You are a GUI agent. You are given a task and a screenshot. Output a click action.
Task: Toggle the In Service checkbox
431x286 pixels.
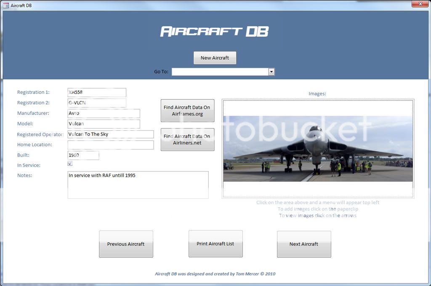(x=70, y=163)
